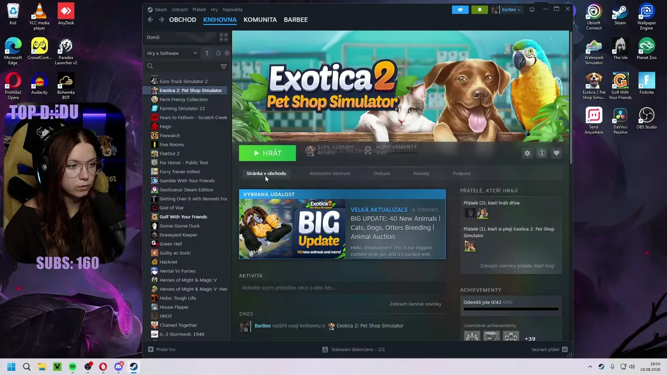Open Stahování dokončeno downloads status
The width and height of the screenshot is (667, 375).
click(x=353, y=349)
